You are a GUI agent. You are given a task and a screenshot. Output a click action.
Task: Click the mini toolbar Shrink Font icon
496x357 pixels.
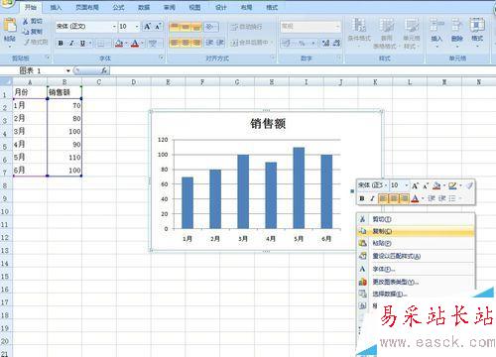(x=426, y=186)
